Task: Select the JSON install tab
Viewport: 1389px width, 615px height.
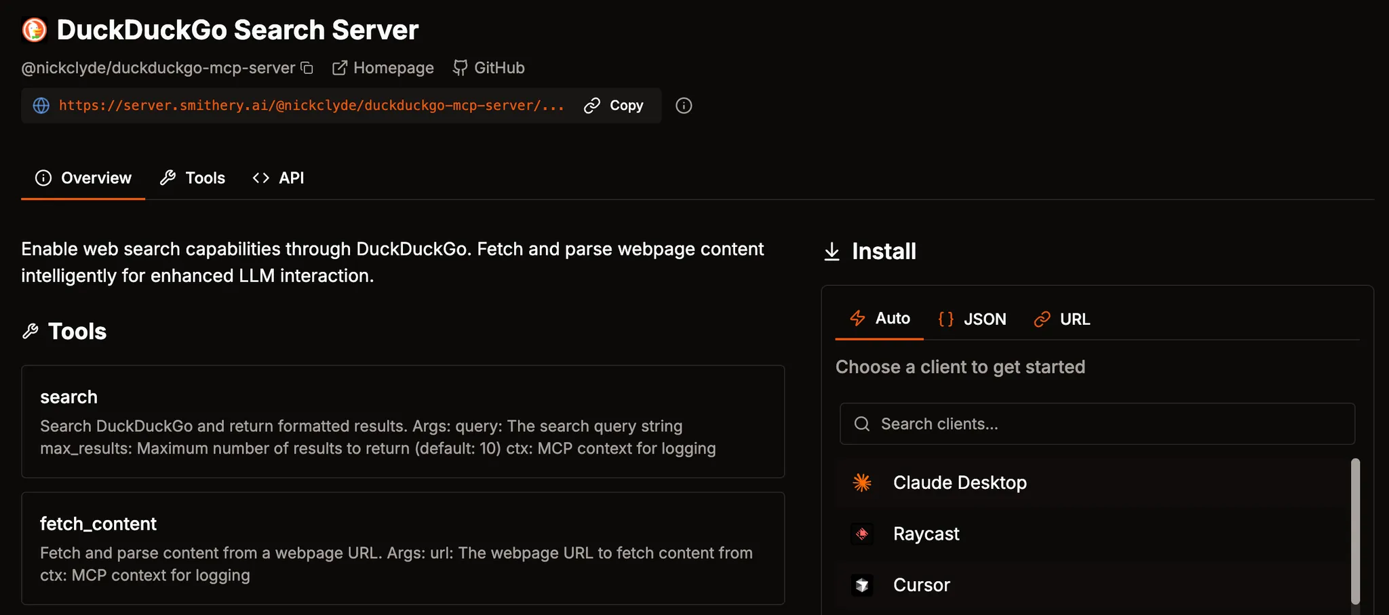Action: [972, 319]
